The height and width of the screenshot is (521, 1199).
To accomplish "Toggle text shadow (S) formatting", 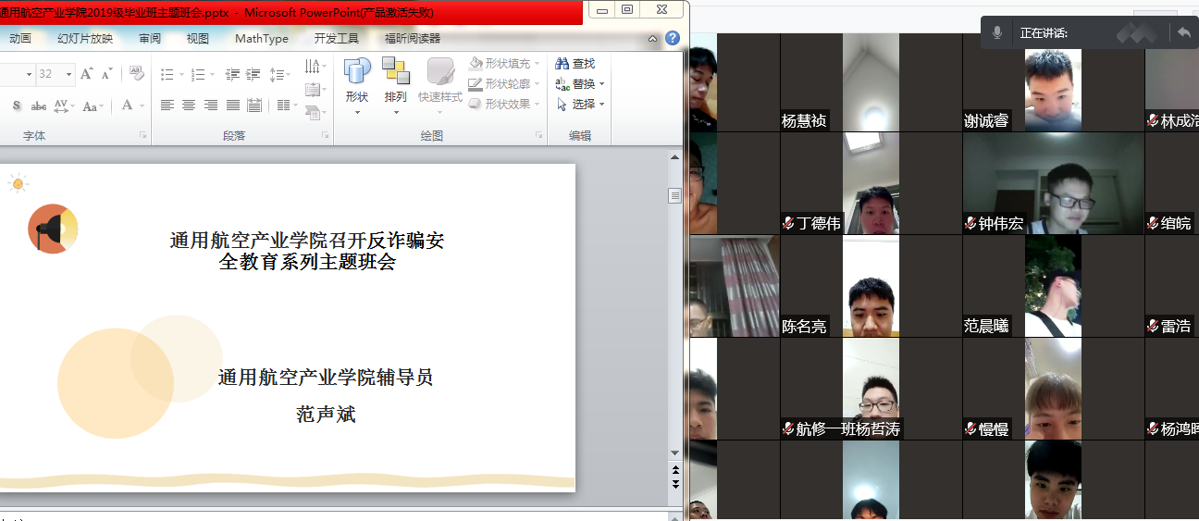I will click(x=17, y=105).
